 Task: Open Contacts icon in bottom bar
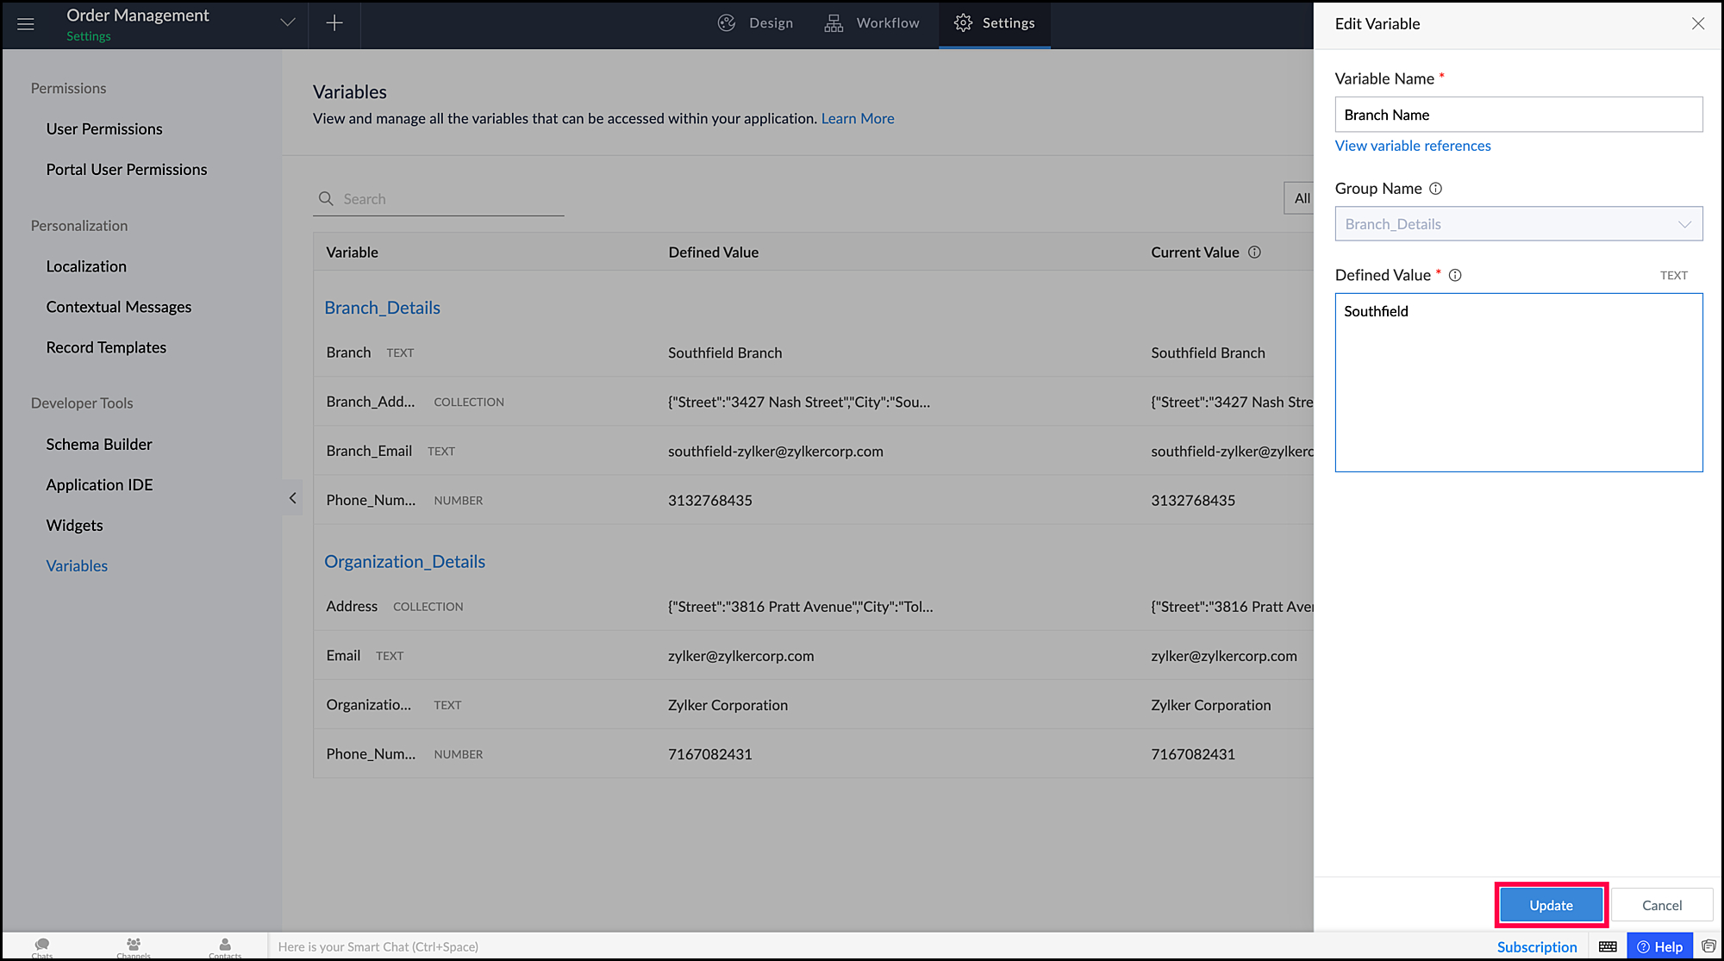tap(225, 945)
